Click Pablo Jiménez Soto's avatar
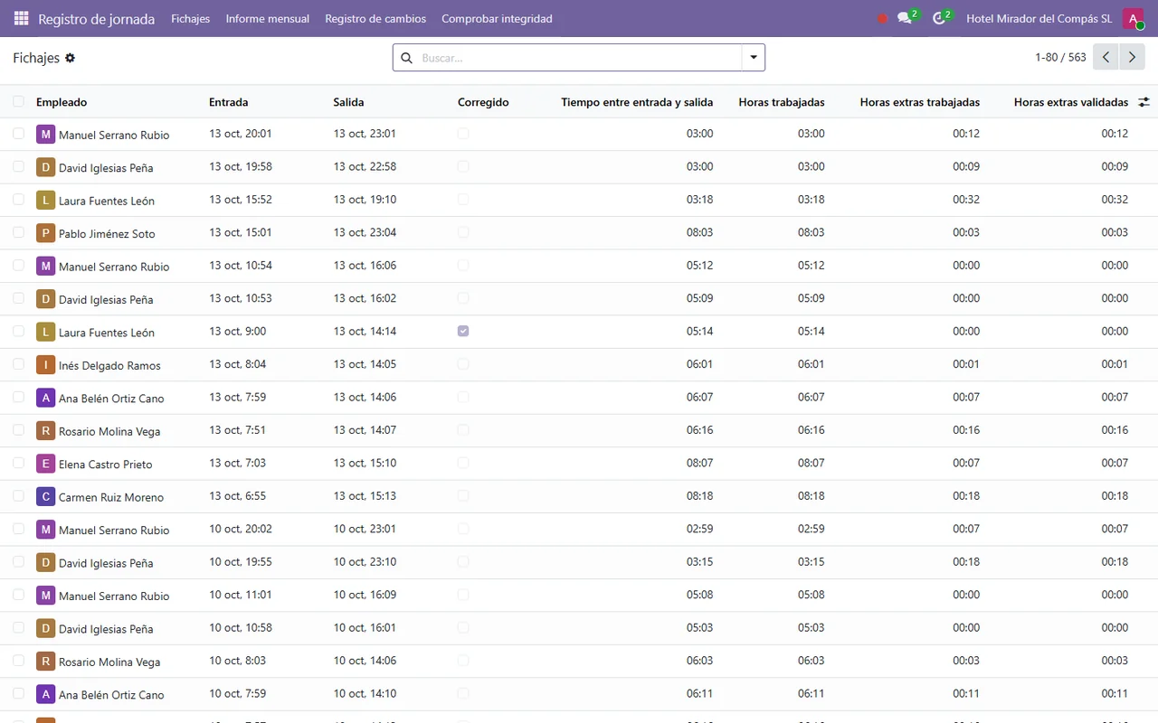This screenshot has width=1158, height=723. click(x=45, y=233)
